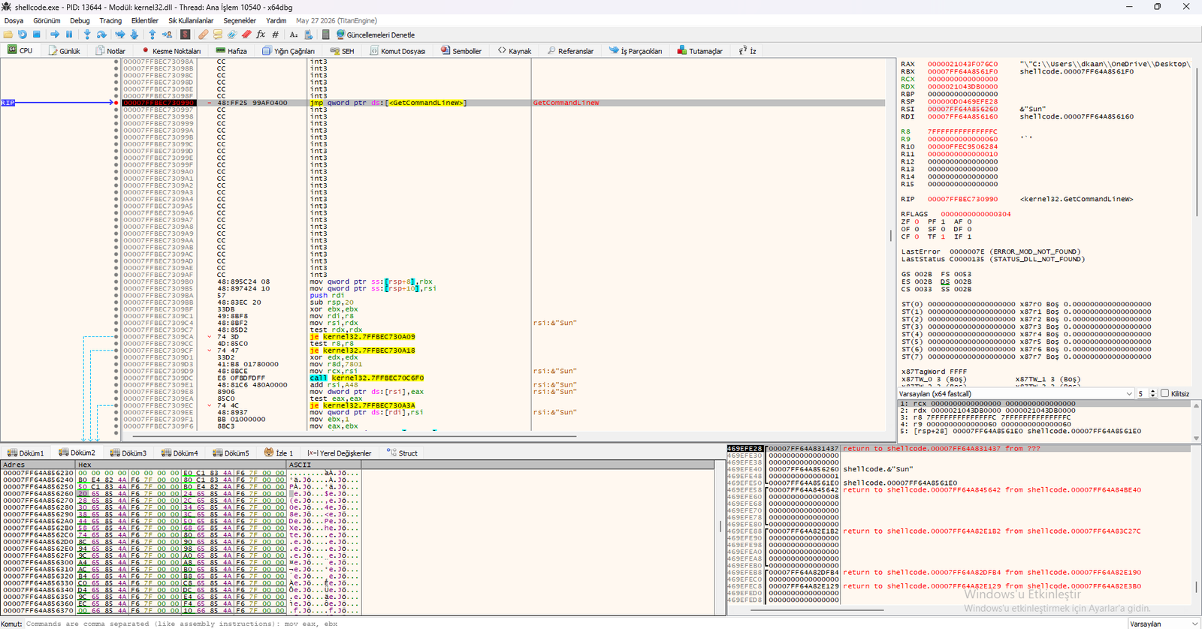This screenshot has height=629, width=1202.
Task: Select the jmp GetCommandLineW instruction row
Action: click(503, 103)
